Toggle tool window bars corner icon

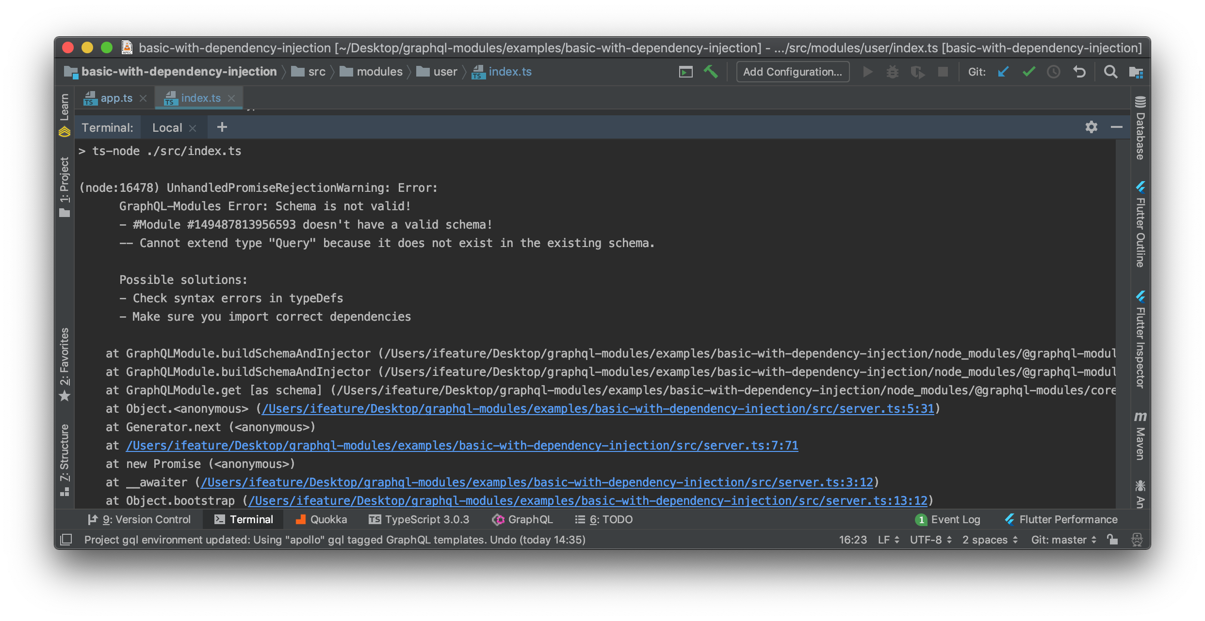pos(66,539)
